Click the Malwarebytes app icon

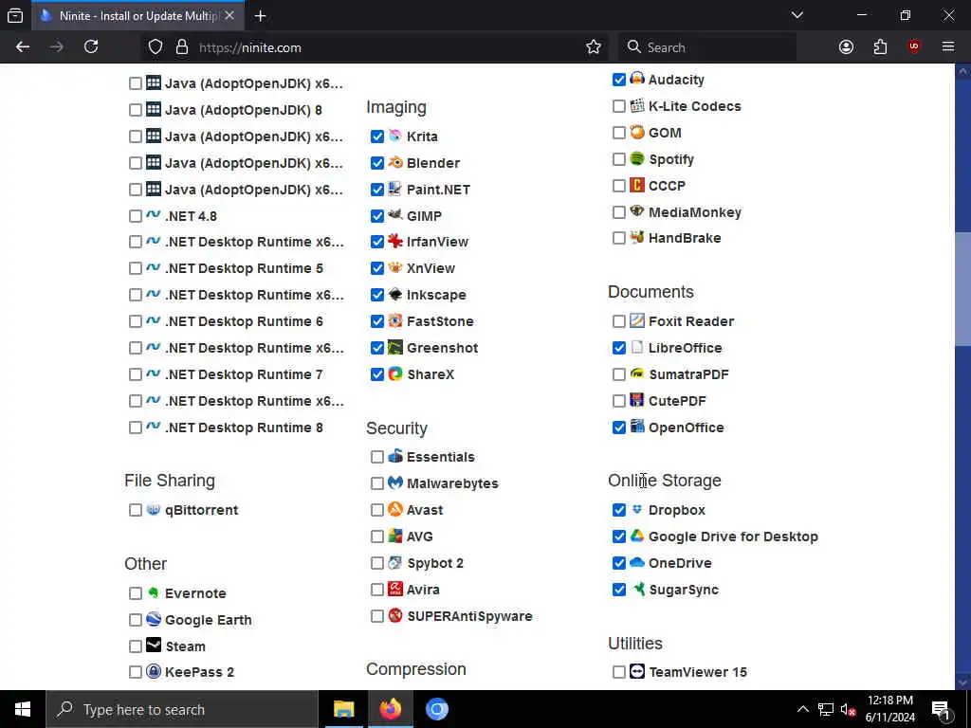[395, 482]
